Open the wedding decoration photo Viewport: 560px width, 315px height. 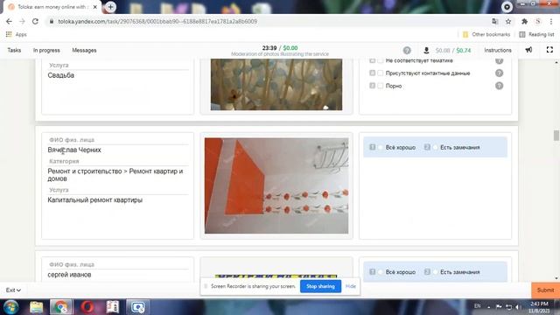click(276, 85)
